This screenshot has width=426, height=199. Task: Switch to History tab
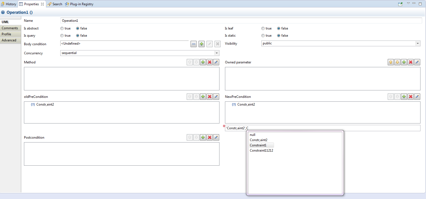coord(9,4)
